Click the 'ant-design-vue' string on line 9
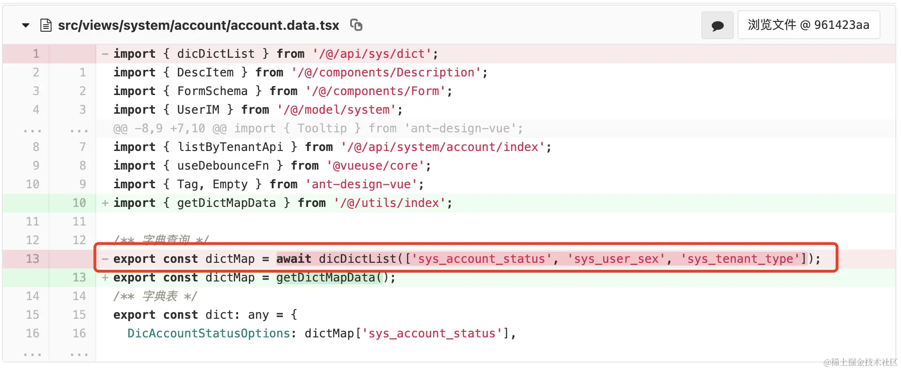The image size is (901, 370). click(x=361, y=185)
